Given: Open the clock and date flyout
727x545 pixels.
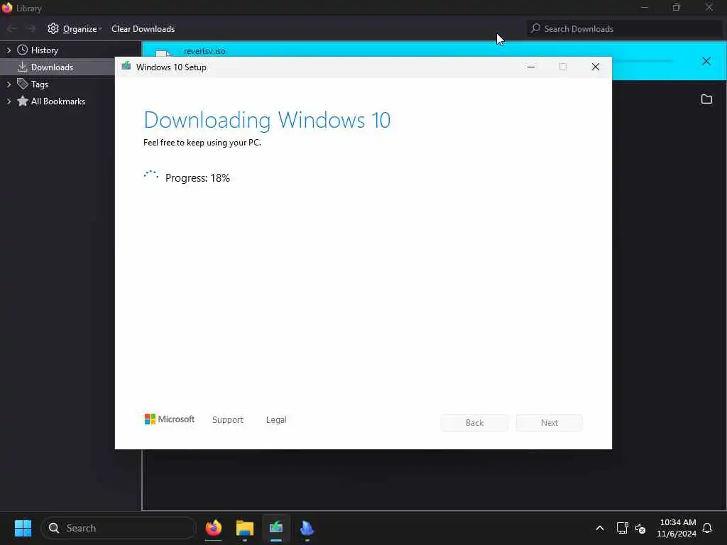Looking at the screenshot, I should (x=677, y=528).
